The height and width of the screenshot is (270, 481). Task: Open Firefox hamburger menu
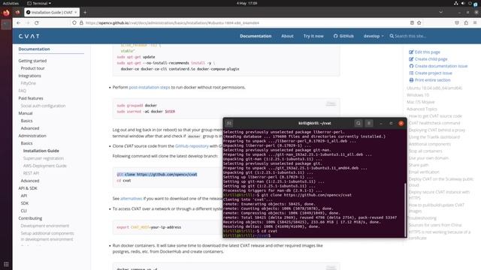pos(475,23)
